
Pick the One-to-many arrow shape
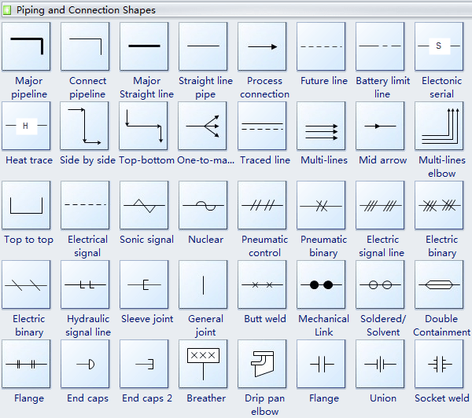[x=203, y=126]
